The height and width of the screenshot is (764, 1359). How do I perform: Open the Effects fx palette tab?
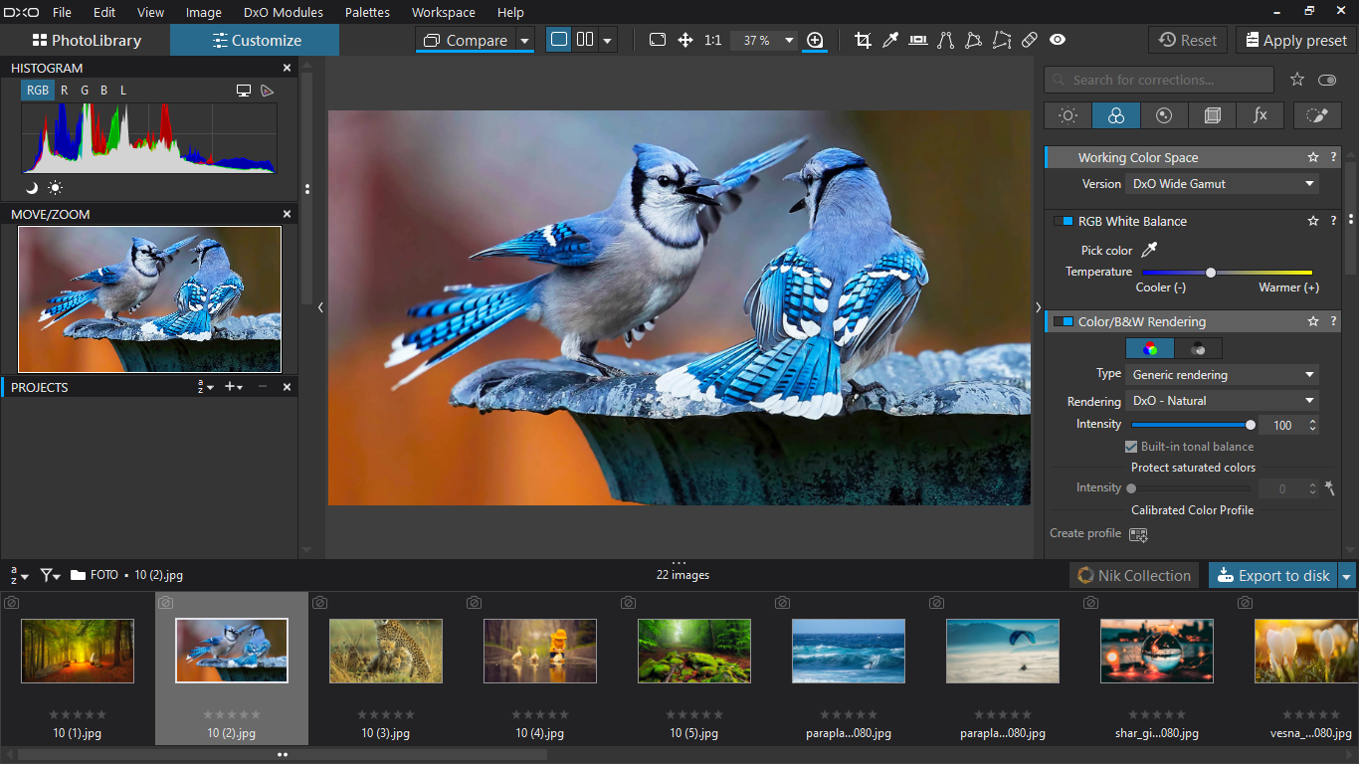[1261, 115]
